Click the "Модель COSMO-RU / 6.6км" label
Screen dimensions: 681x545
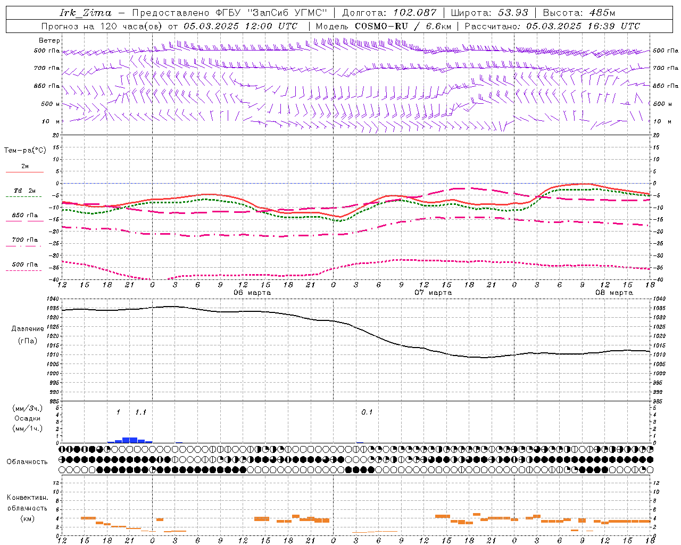(x=384, y=26)
